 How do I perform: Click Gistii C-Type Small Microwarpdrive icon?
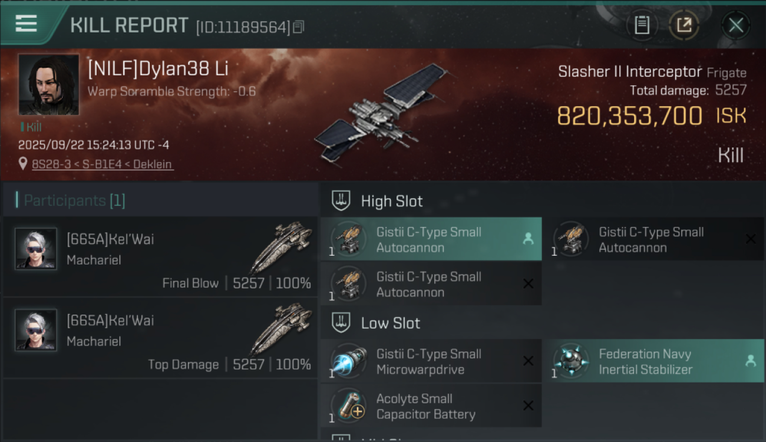(348, 361)
